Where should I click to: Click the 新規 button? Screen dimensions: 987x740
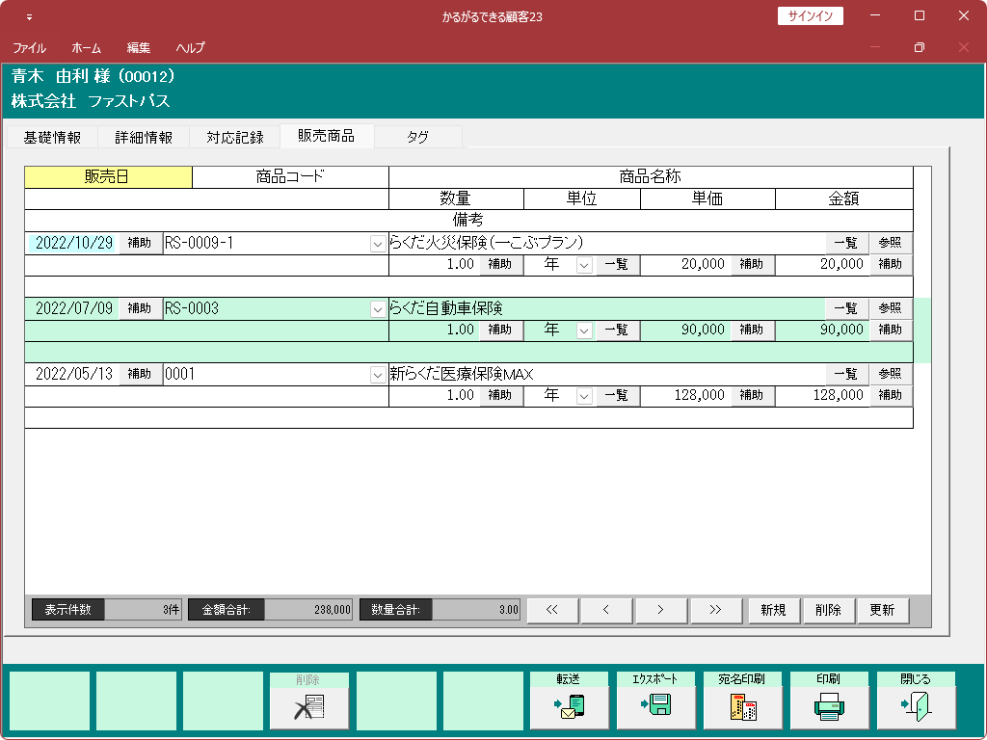pos(773,610)
